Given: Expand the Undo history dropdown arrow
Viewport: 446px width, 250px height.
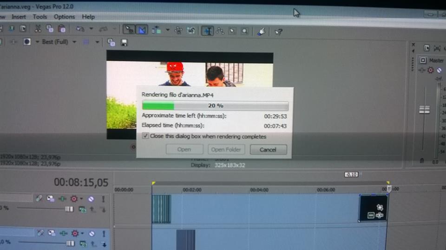Looking at the screenshot, I should click(91, 29).
